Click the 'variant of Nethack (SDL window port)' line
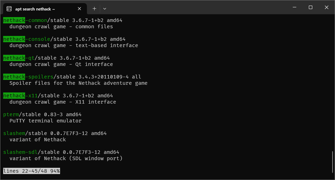Image resolution: width=335 pixels, height=180 pixels. [x=66, y=158]
